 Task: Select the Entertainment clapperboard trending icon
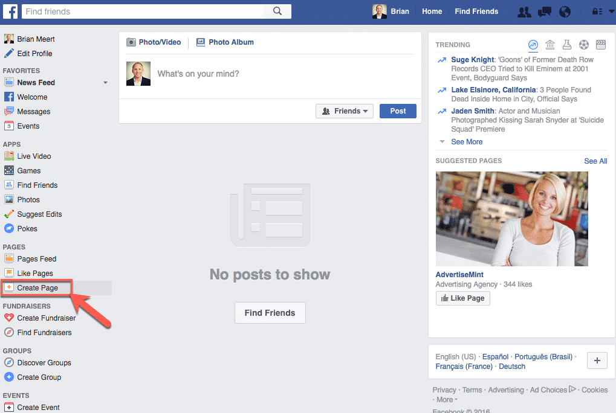pyautogui.click(x=600, y=45)
